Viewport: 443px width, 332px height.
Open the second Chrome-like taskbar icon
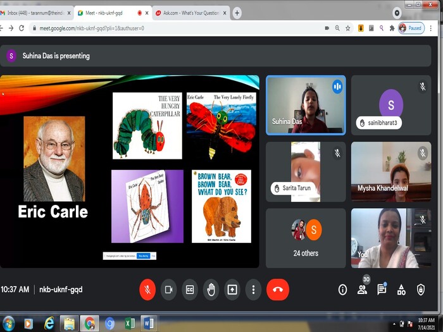[x=109, y=324]
